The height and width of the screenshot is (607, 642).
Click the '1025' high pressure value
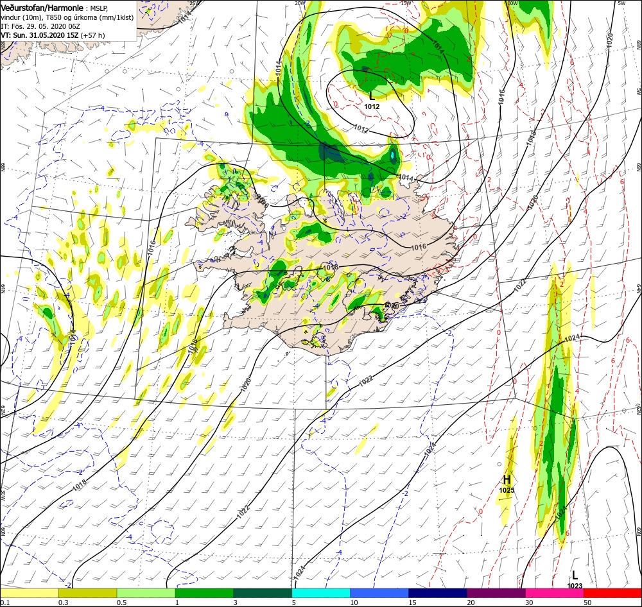(x=507, y=490)
